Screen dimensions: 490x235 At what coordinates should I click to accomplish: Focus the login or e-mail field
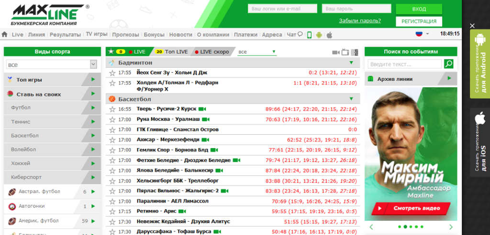pyautogui.click(x=282, y=9)
